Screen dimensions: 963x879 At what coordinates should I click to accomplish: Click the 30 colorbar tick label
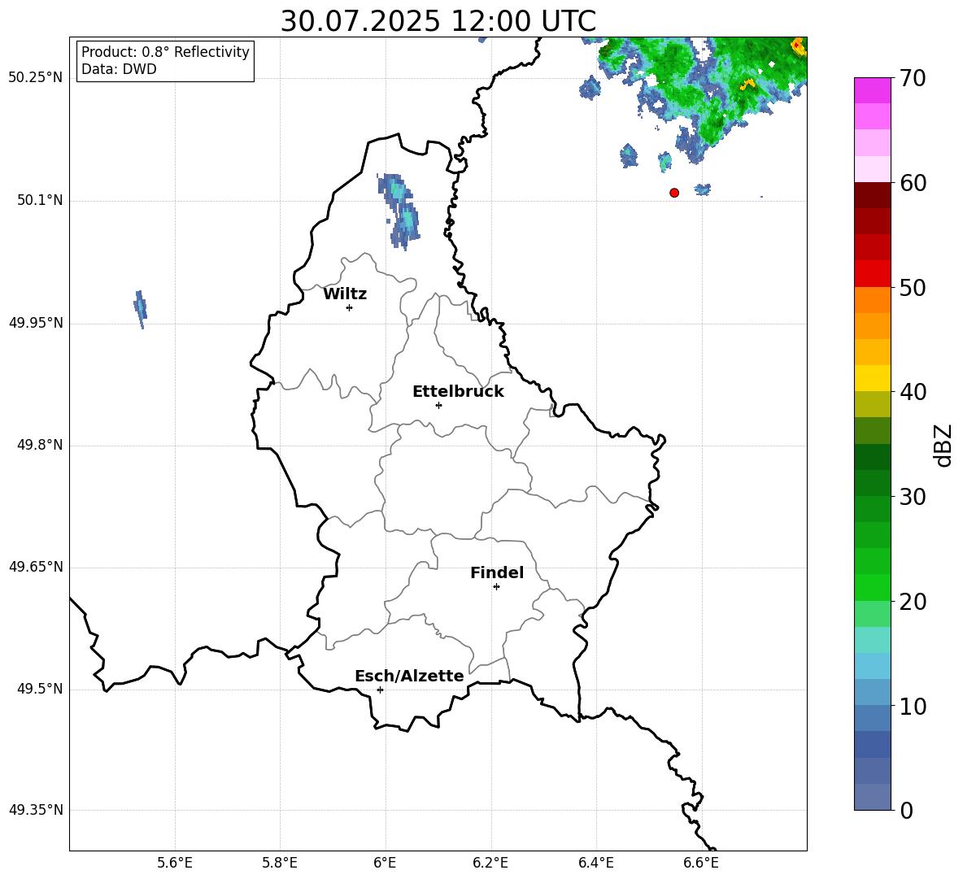pyautogui.click(x=913, y=497)
